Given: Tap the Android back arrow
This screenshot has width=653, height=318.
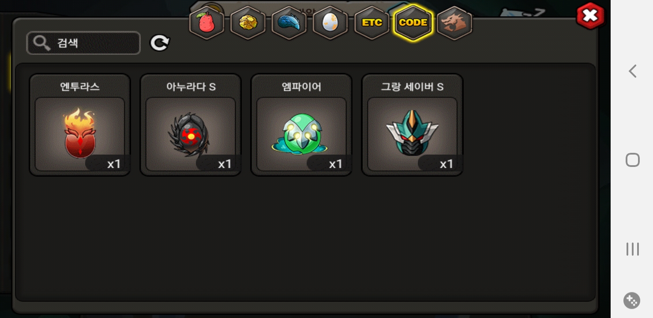Looking at the screenshot, I should pos(633,71).
